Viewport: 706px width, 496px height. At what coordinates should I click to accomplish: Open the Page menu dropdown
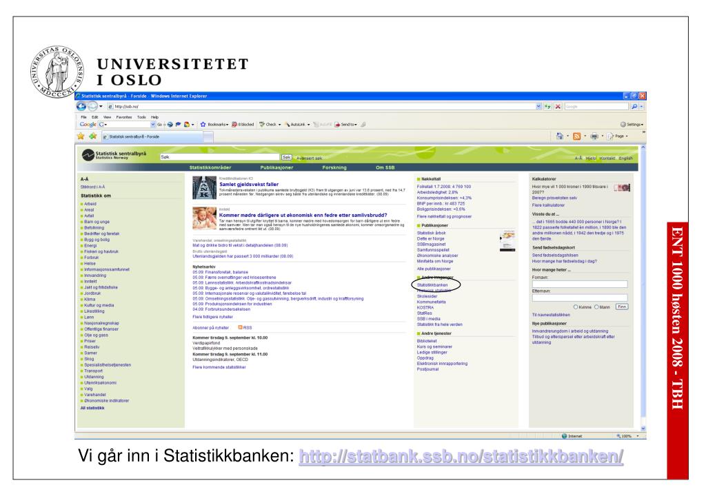pyautogui.click(x=617, y=136)
